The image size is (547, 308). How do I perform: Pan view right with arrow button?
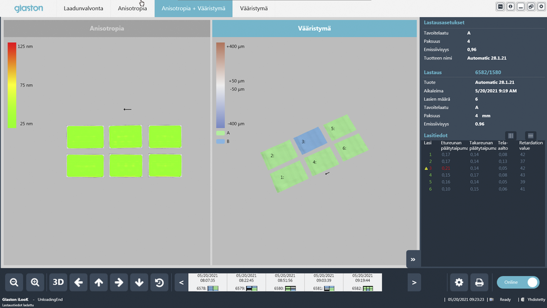tap(119, 282)
